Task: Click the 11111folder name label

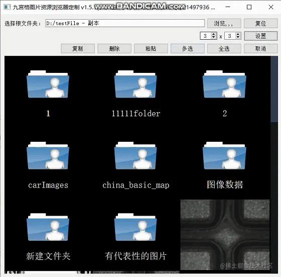Action: (136, 114)
